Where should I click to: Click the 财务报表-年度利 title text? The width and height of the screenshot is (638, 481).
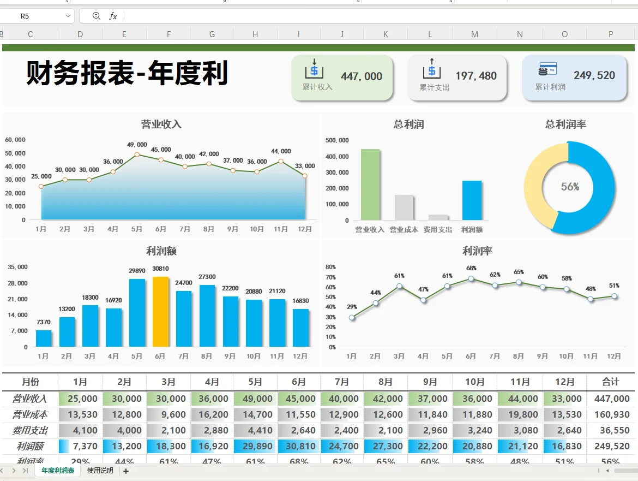tap(128, 73)
